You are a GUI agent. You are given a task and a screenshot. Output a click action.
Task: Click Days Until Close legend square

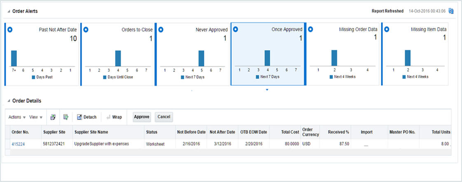(105, 77)
